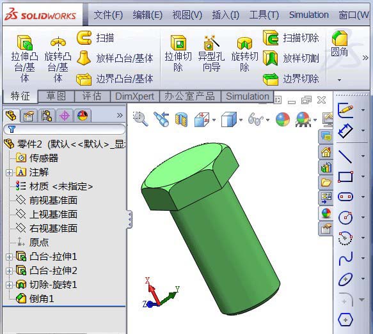Select the Corner Rectangle sketch tool
The width and height of the screenshot is (373, 334).
pos(345,177)
